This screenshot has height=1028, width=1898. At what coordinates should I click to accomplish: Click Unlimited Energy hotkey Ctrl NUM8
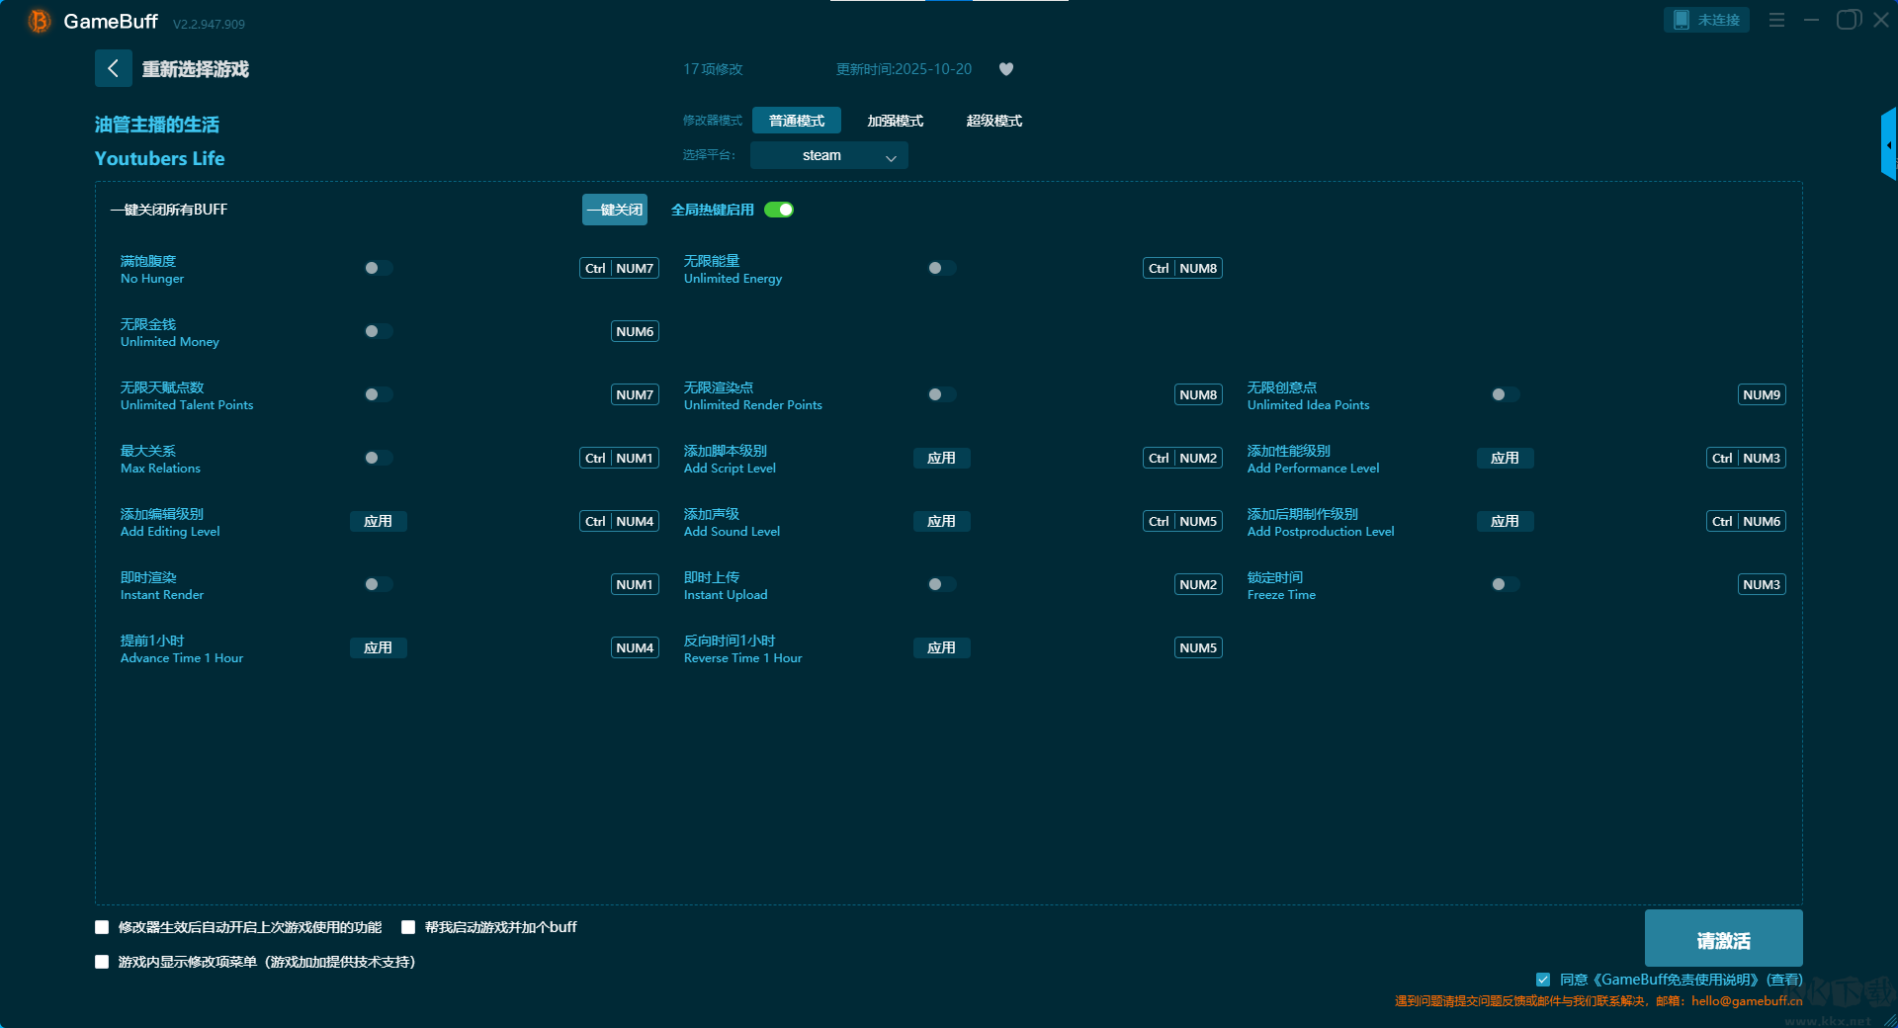[x=1182, y=268]
